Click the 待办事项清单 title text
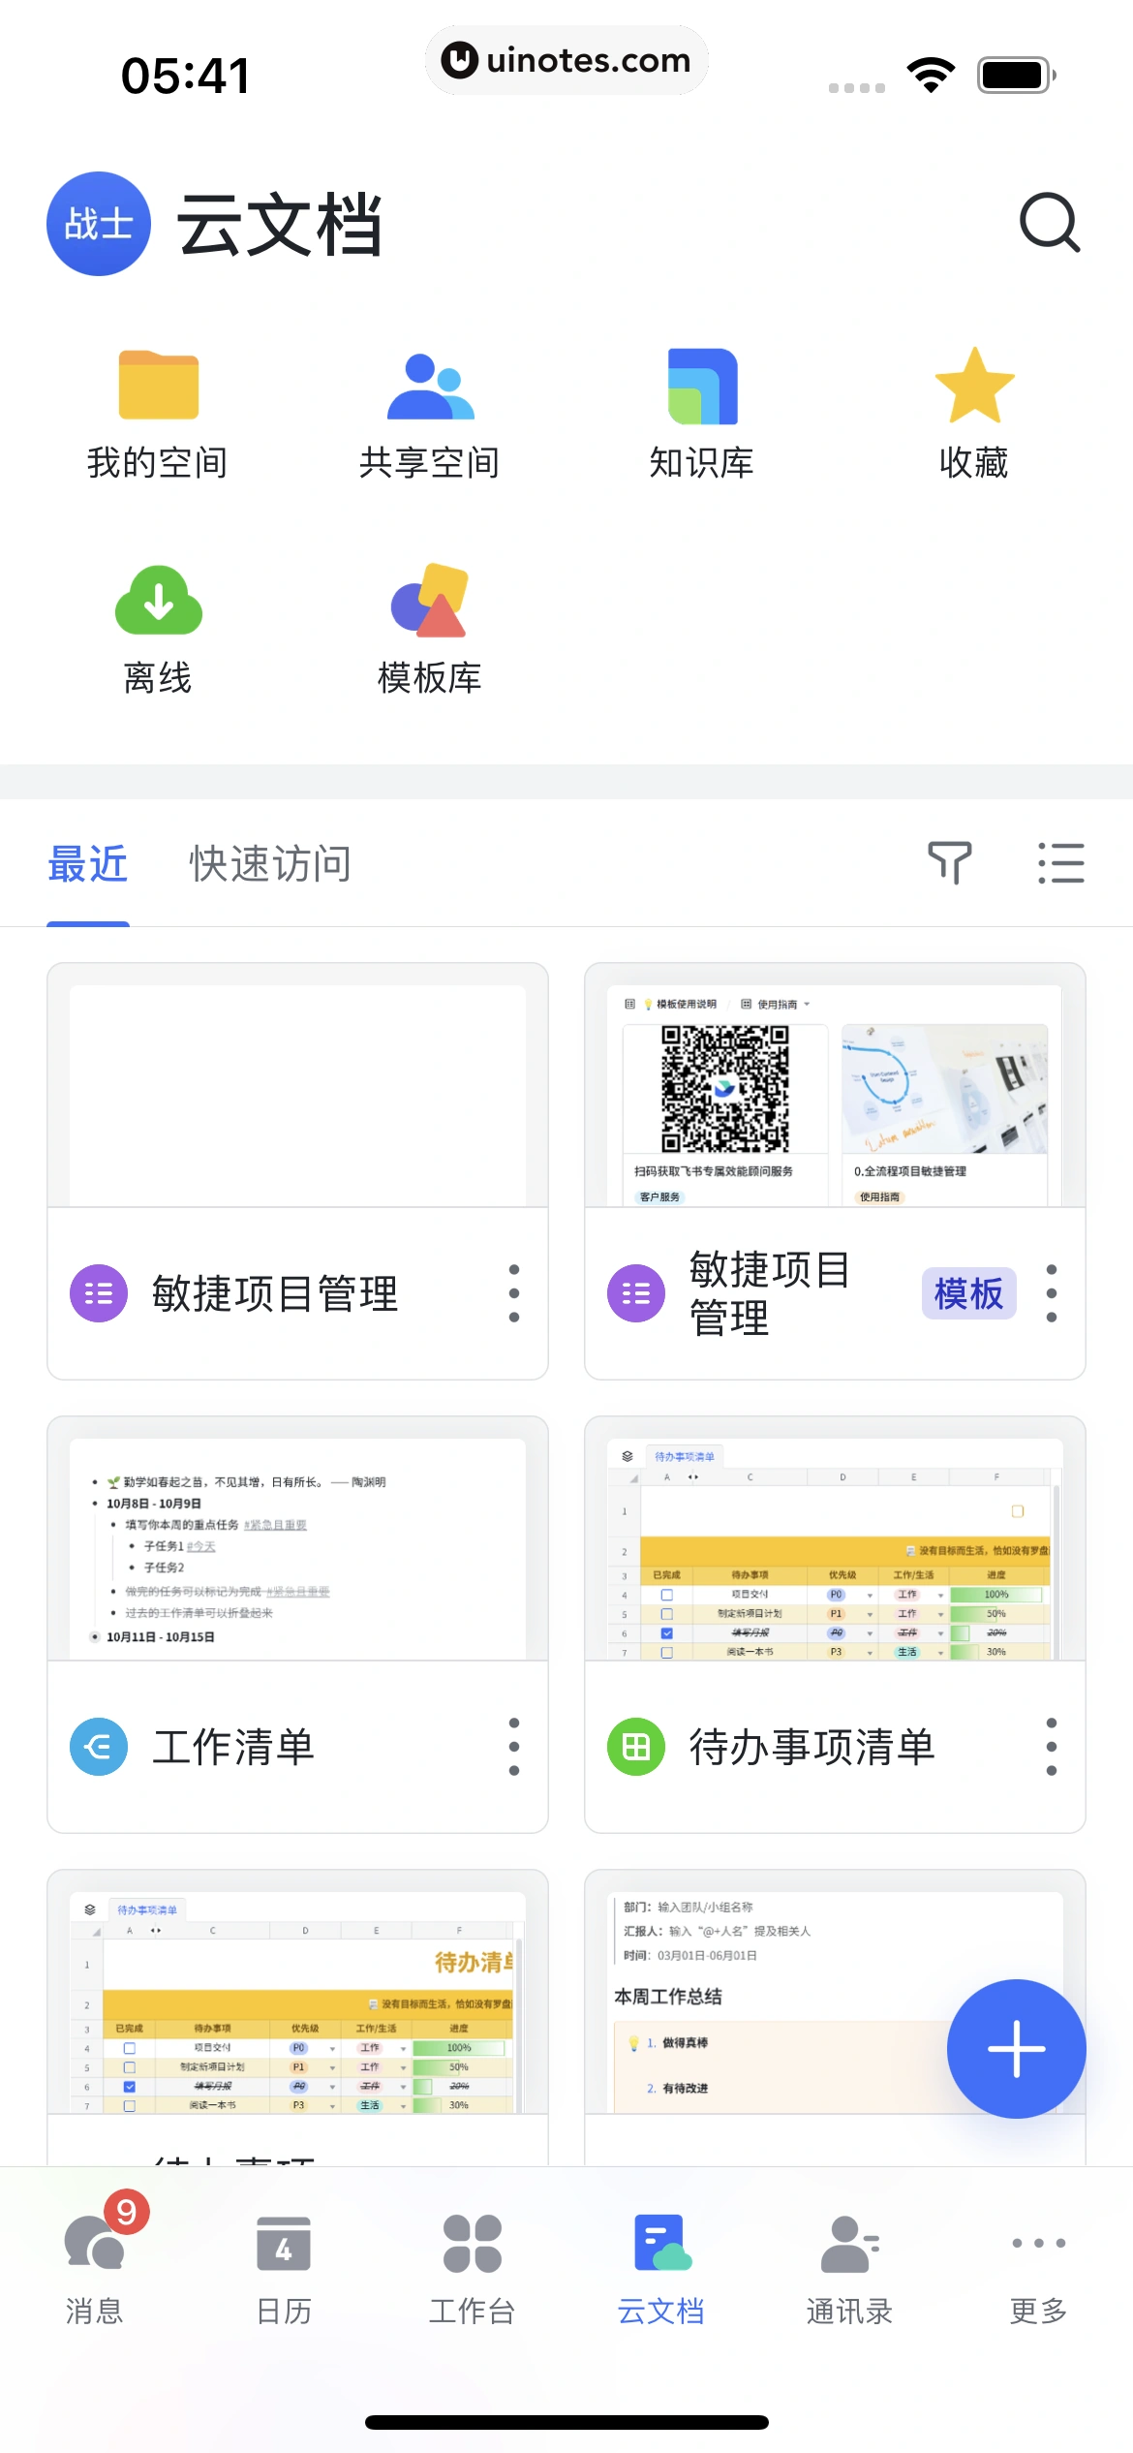Viewport: 1133px width, 2453px height. coord(811,1747)
